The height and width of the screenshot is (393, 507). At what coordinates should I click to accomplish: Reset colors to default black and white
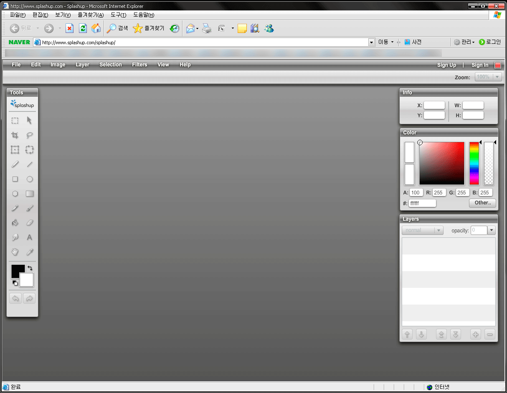point(15,283)
